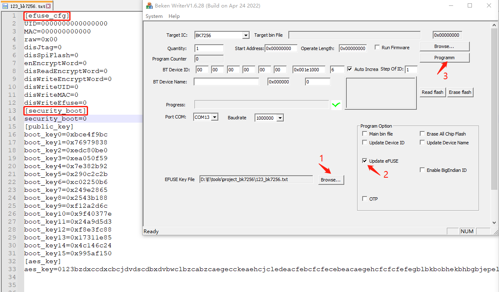Toggle the Update eFUSE checkbox
The image size is (499, 292).
coord(365,161)
